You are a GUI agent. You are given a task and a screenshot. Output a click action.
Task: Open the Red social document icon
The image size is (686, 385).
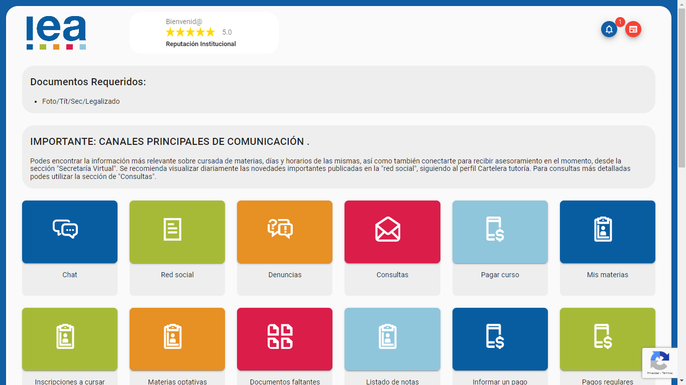[172, 229]
